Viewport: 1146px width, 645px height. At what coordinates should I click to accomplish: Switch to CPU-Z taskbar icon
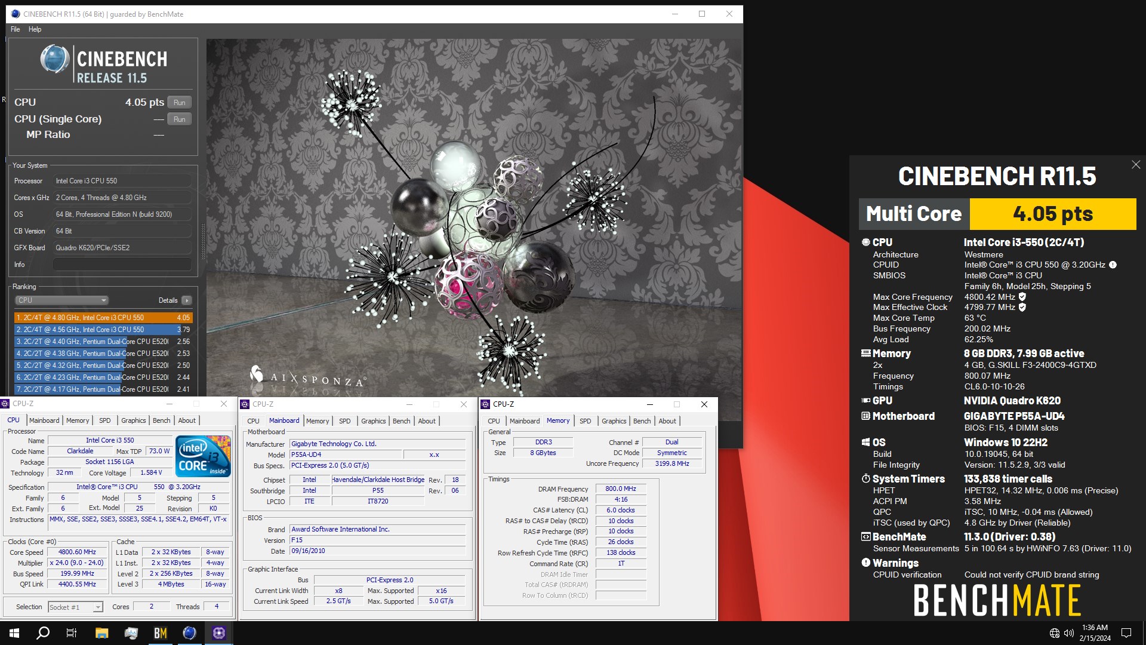(x=218, y=633)
